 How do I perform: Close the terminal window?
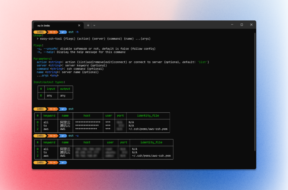tap(251, 25)
